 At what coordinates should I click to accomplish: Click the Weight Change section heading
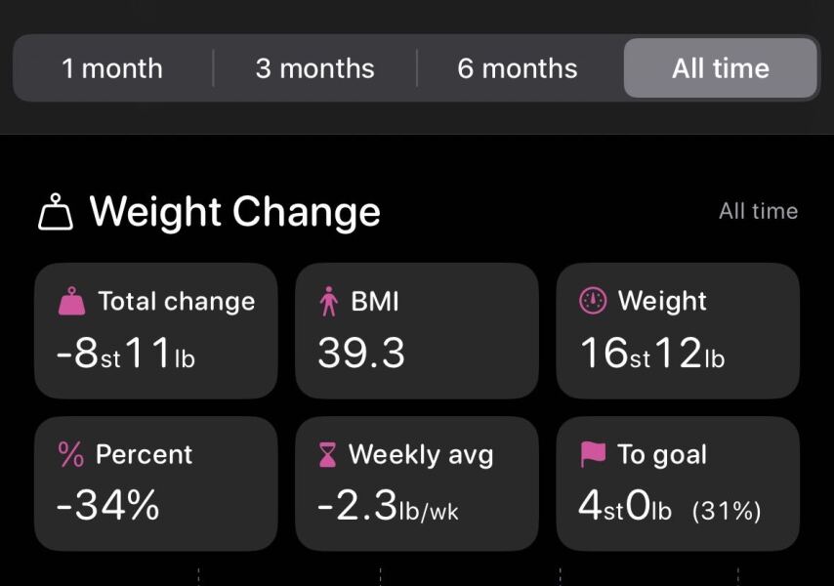(x=234, y=212)
